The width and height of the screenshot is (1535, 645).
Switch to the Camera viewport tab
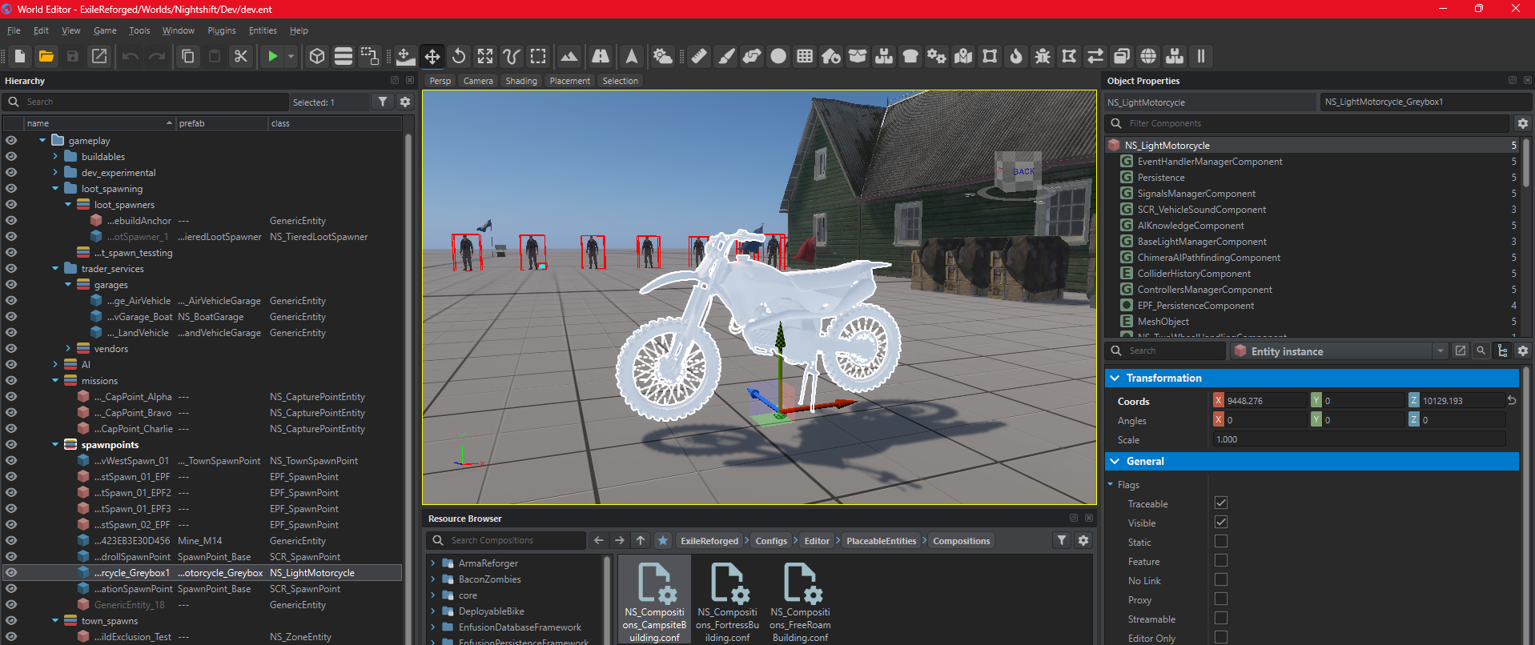(478, 81)
